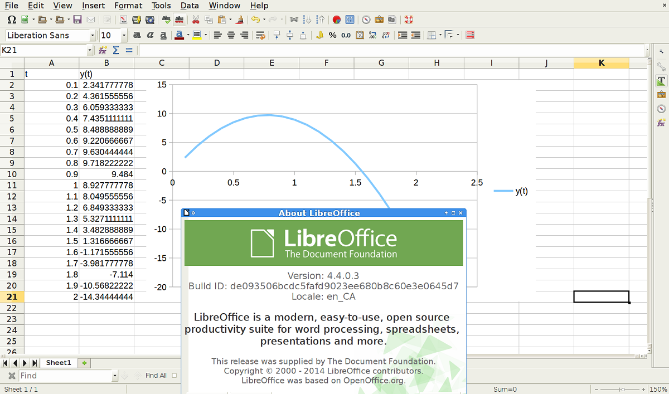Open sidebar Styles and Formatting panel
Image resolution: width=669 pixels, height=394 pixels.
661,81
